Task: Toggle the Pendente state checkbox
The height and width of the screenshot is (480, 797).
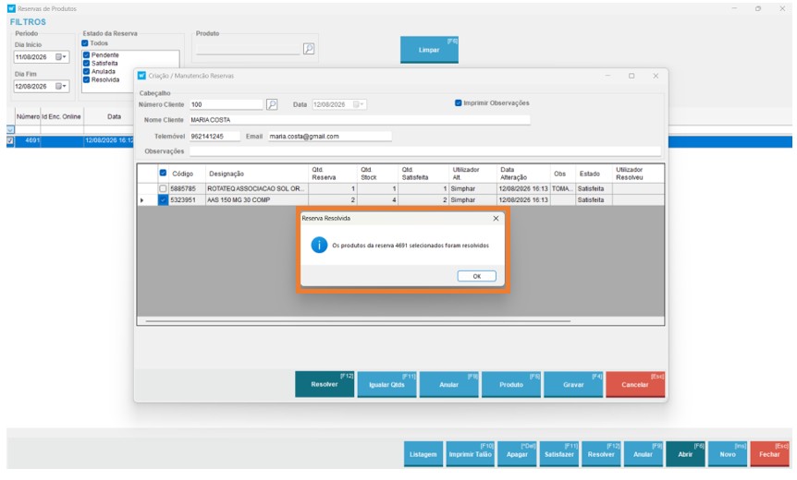Action: click(86, 54)
